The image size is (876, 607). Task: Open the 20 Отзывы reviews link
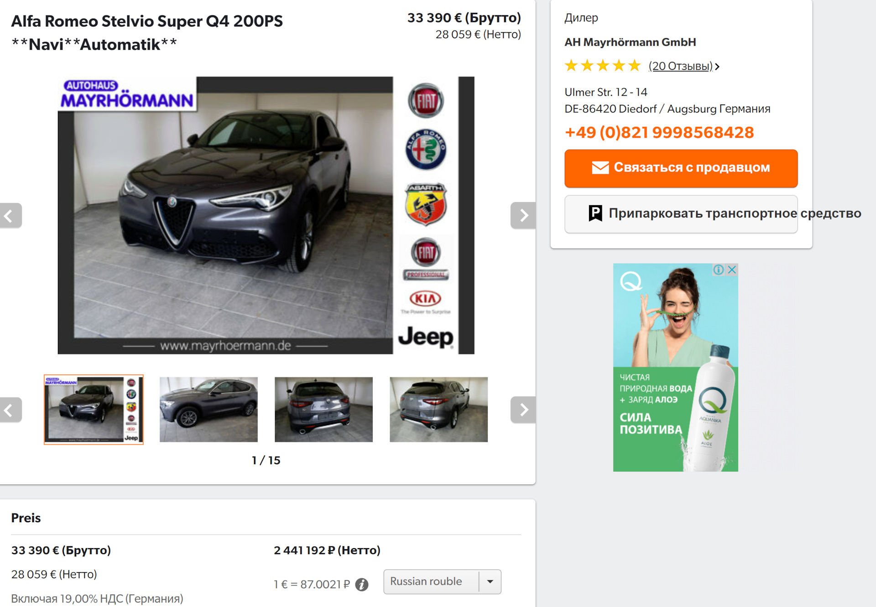pyautogui.click(x=680, y=66)
